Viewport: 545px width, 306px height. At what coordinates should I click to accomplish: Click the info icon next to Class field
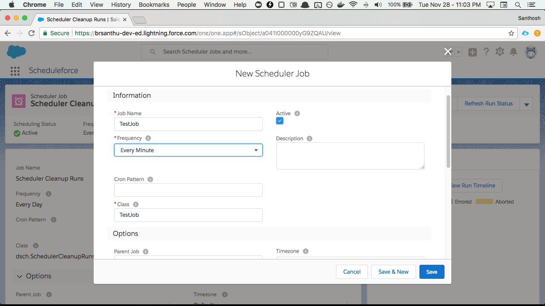click(x=136, y=204)
